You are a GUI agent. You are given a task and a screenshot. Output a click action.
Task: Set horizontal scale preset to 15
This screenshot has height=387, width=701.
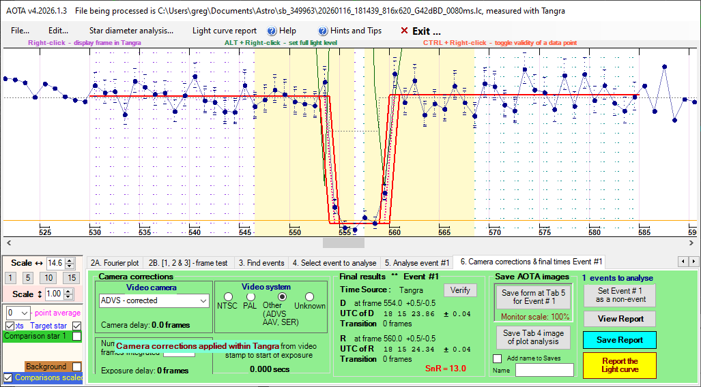pyautogui.click(x=71, y=277)
